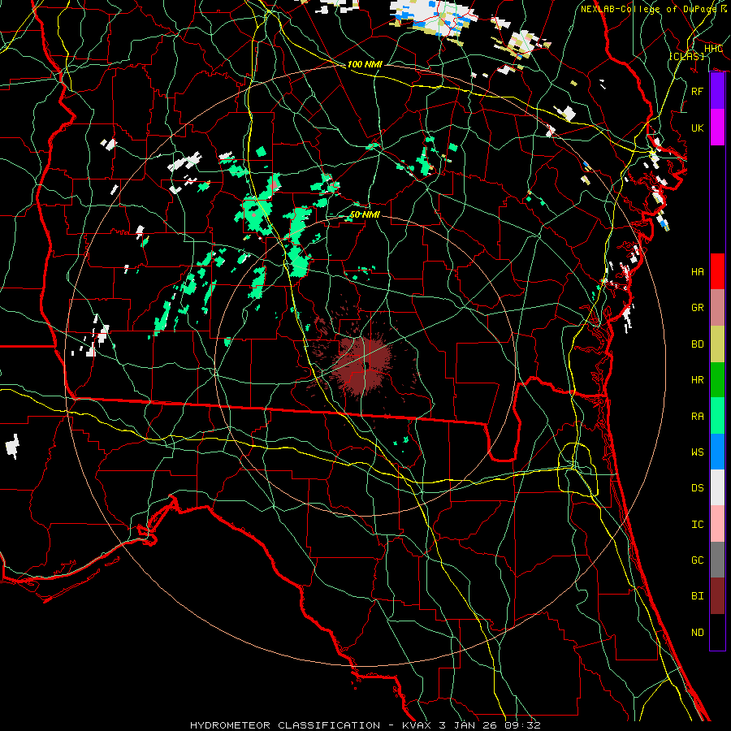Click the red HA legend color swatch
Viewport: 731px width, 731px height.
[x=717, y=271]
